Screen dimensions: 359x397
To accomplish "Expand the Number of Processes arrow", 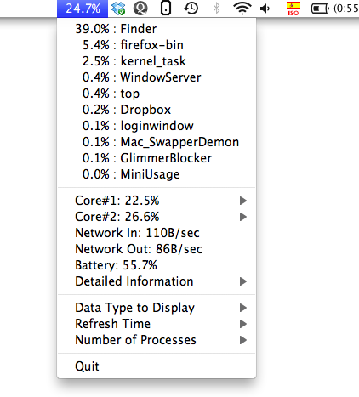I will [x=243, y=340].
